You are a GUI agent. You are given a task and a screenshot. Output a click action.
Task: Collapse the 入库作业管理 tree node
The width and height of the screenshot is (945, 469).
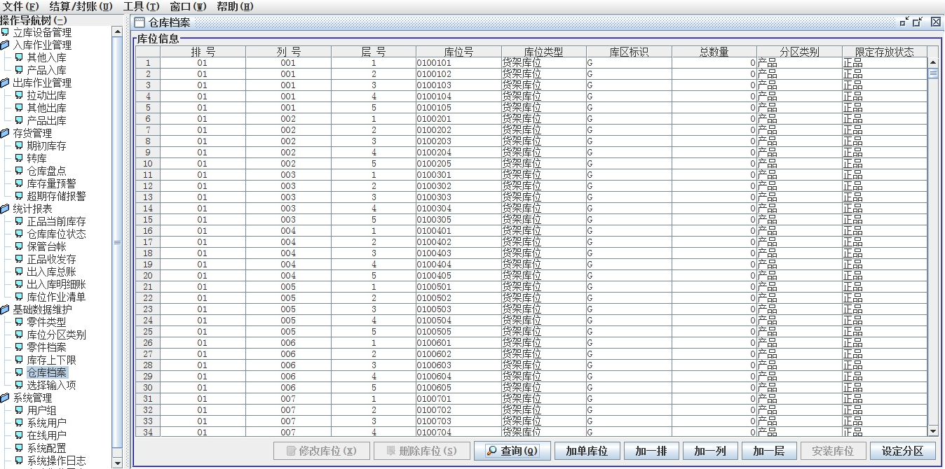point(6,45)
